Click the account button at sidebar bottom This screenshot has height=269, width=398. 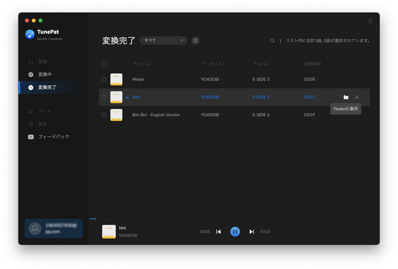pyautogui.click(x=54, y=228)
